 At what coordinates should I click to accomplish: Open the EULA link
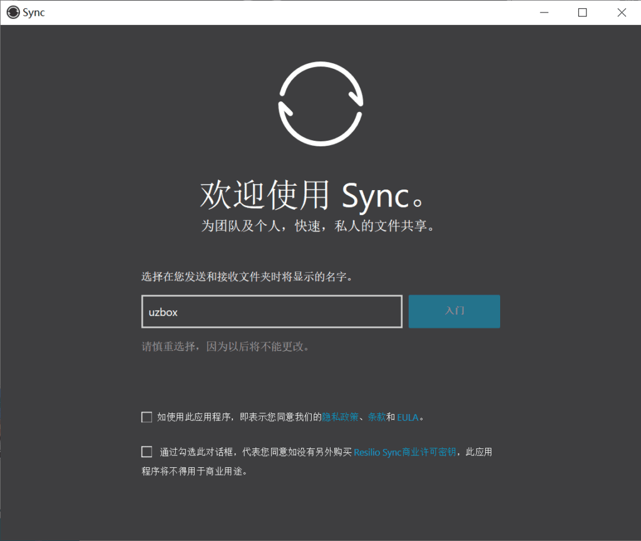click(x=408, y=417)
